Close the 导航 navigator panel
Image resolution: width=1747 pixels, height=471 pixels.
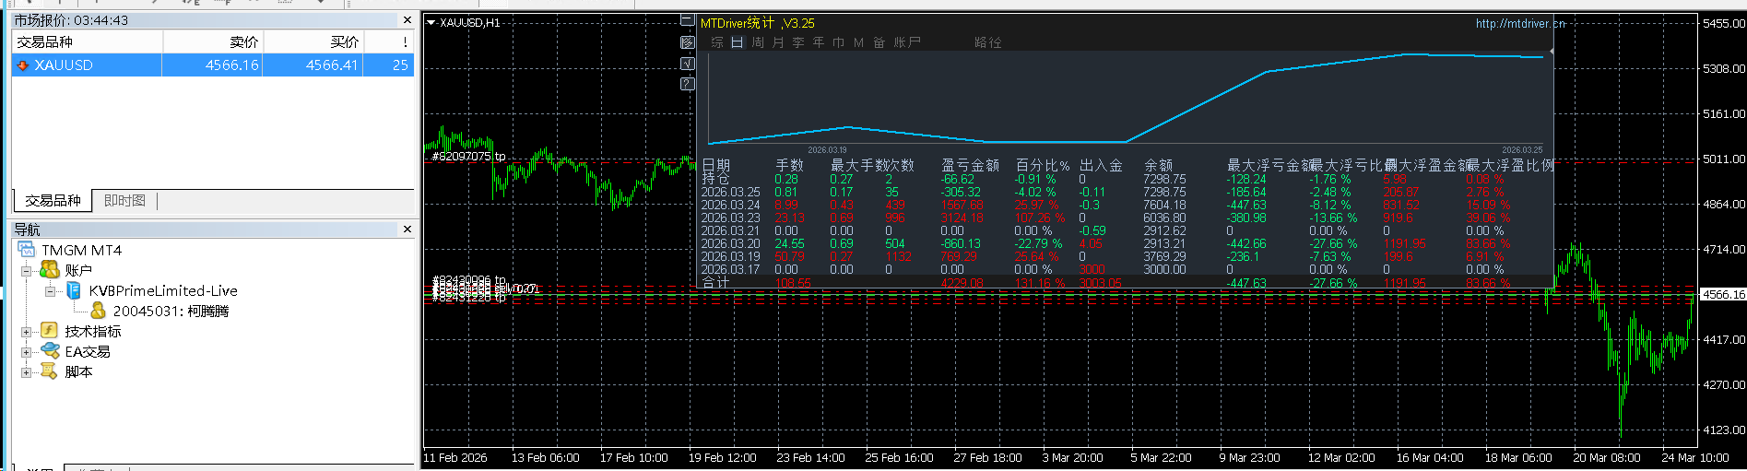point(407,230)
